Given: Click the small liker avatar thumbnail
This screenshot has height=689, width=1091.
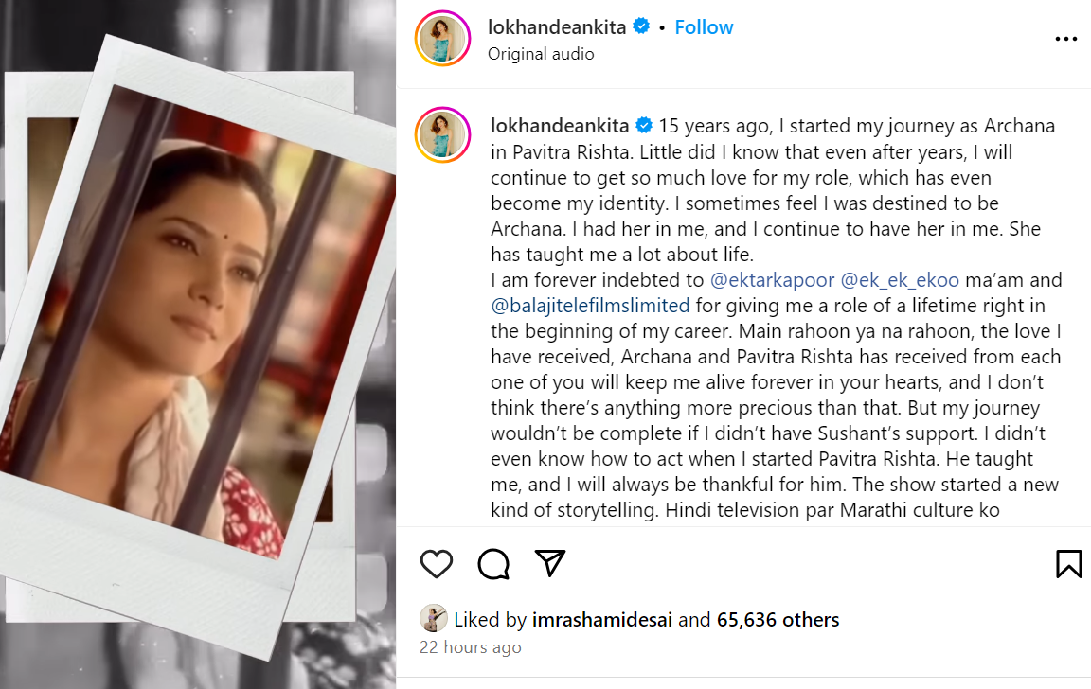Looking at the screenshot, I should (434, 619).
